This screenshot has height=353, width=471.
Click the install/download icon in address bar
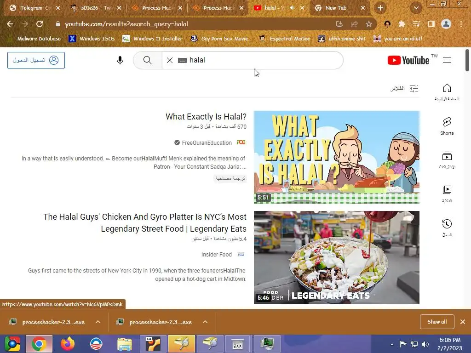tap(339, 24)
